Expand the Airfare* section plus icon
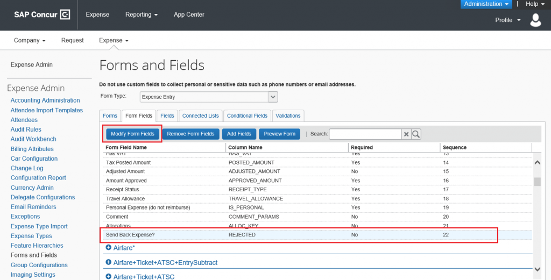 109,248
